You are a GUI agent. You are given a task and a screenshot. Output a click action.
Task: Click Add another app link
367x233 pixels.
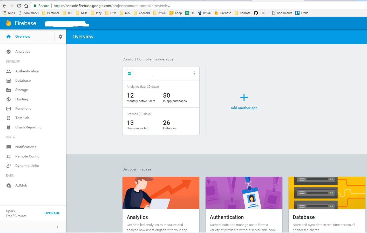point(244,108)
